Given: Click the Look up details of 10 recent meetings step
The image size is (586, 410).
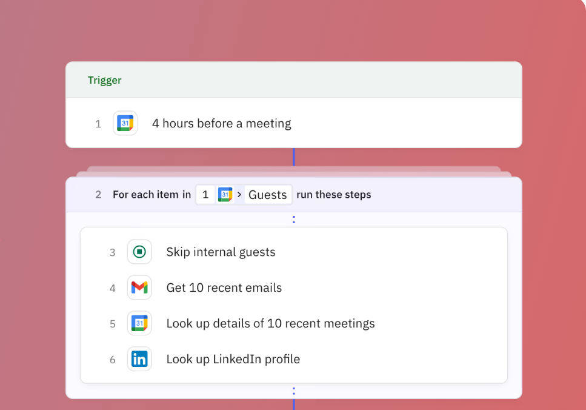Looking at the screenshot, I should tap(270, 323).
